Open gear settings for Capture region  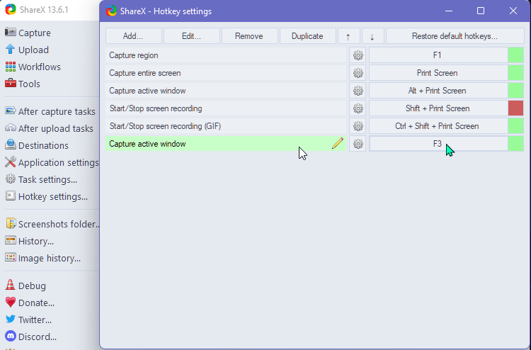click(358, 55)
